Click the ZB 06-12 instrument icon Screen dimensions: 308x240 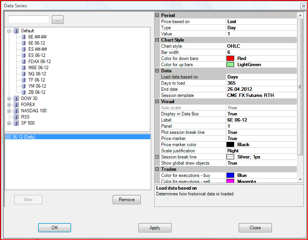[x=23, y=92]
